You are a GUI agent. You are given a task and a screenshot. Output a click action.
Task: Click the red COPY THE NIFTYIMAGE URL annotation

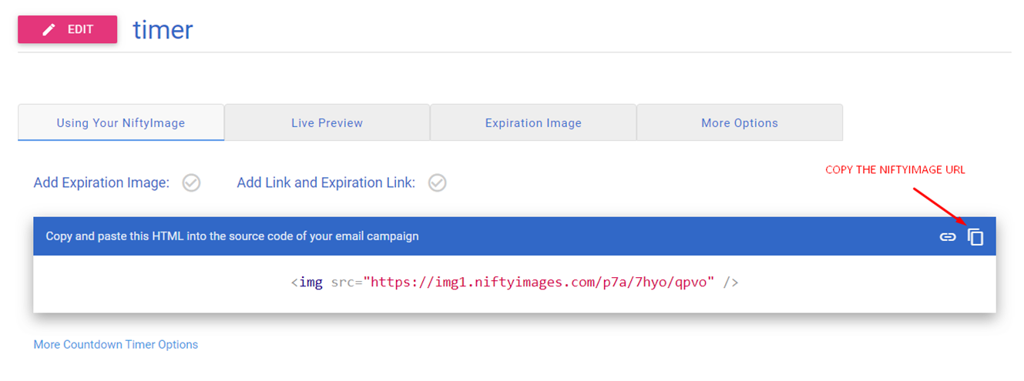(x=895, y=170)
